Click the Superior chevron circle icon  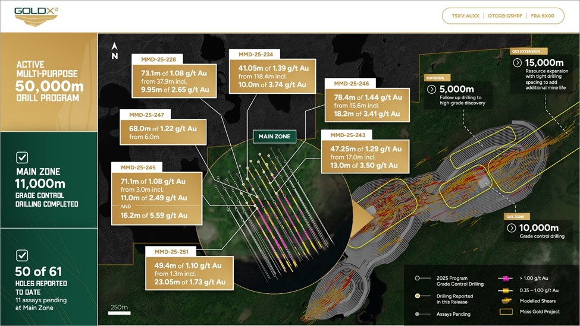(x=432, y=90)
